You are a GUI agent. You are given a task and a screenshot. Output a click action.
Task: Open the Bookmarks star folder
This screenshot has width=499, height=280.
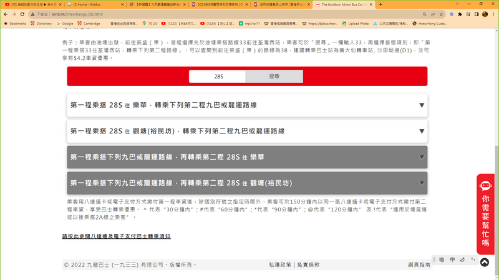pos(15,24)
